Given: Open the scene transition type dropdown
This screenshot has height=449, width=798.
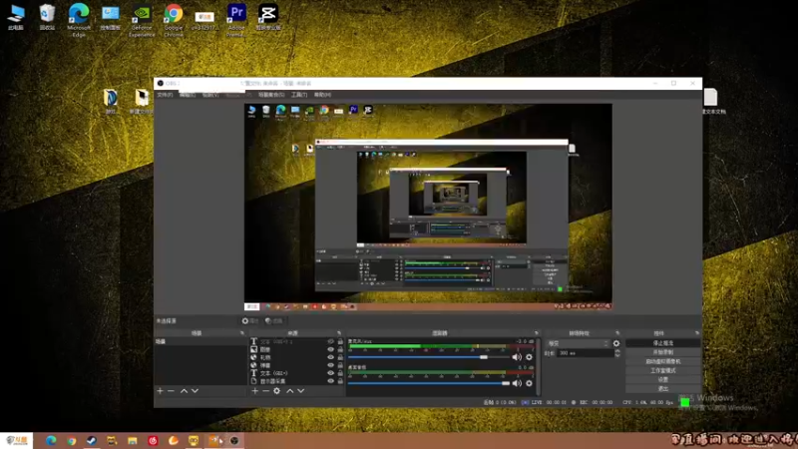Looking at the screenshot, I should click(x=578, y=343).
